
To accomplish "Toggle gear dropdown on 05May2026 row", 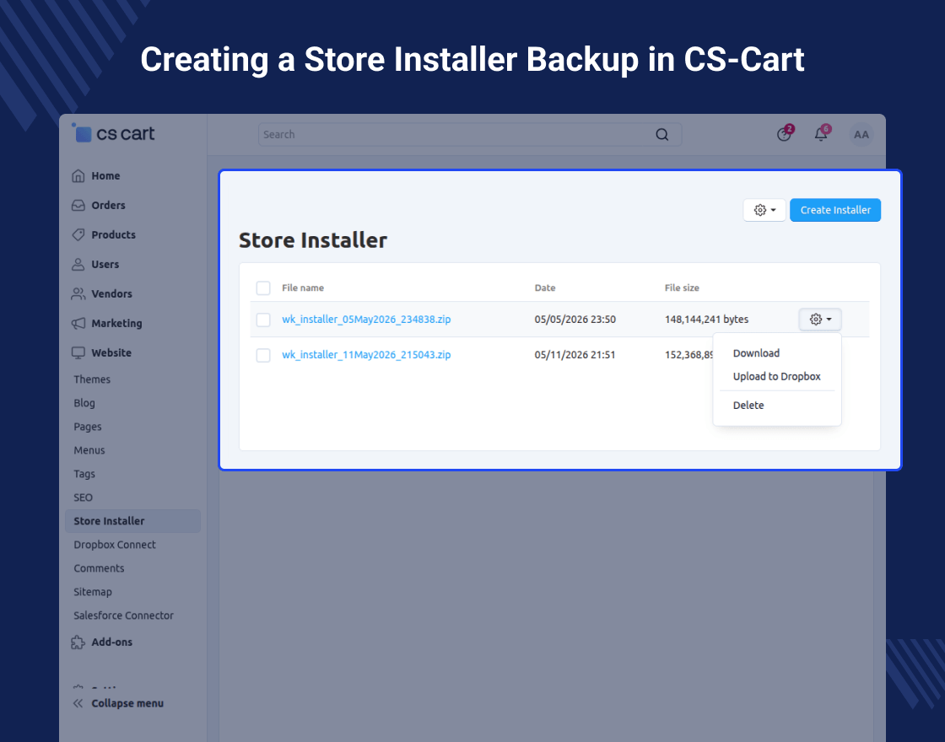I will pyautogui.click(x=820, y=320).
